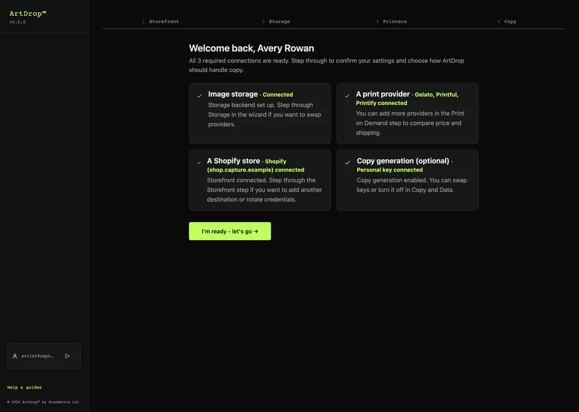This screenshot has width=579, height=412.
Task: Click "Storage backend set up" description text
Action: point(264,115)
